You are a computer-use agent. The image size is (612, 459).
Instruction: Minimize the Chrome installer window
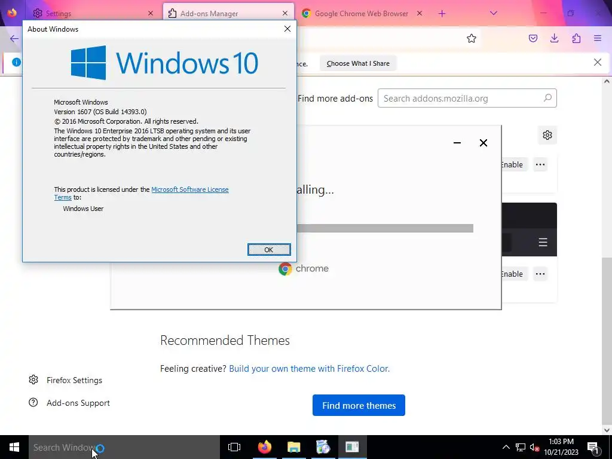(457, 143)
